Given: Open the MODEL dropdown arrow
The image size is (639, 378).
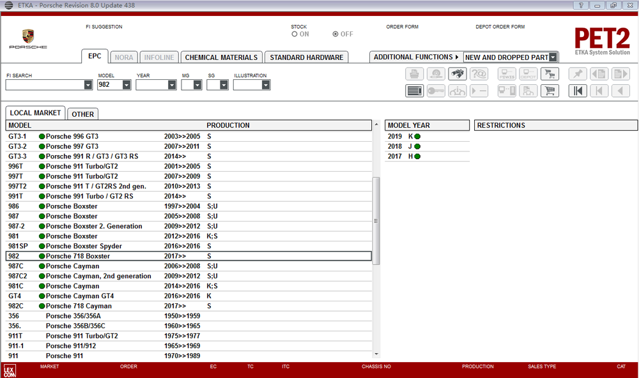Looking at the screenshot, I should click(127, 85).
